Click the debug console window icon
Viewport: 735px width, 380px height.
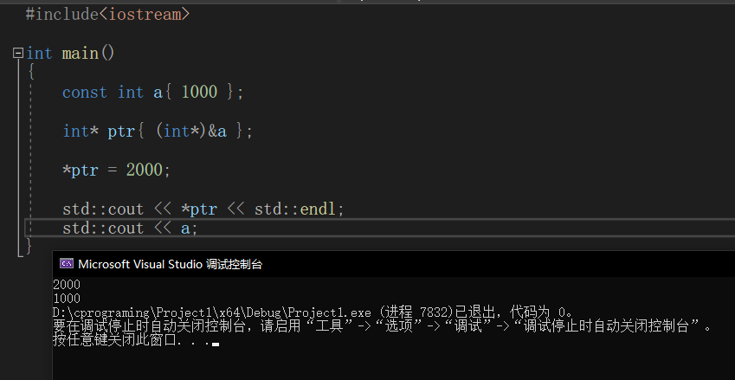[x=66, y=264]
